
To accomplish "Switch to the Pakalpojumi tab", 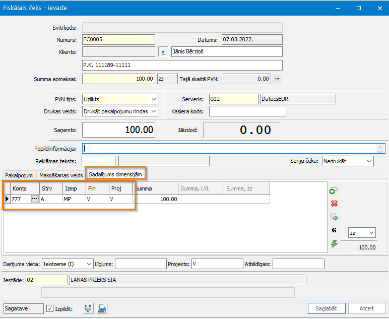I will tap(20, 175).
